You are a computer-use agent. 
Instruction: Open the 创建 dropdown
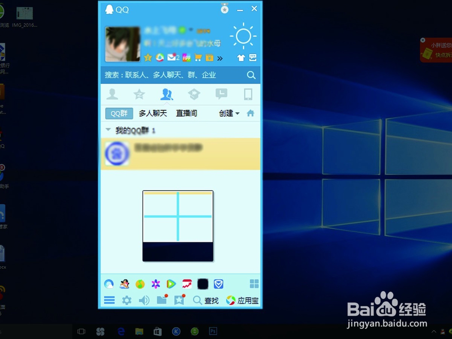coord(229,113)
